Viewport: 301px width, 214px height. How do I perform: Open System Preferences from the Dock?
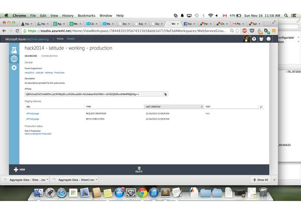pyautogui.click(x=131, y=192)
